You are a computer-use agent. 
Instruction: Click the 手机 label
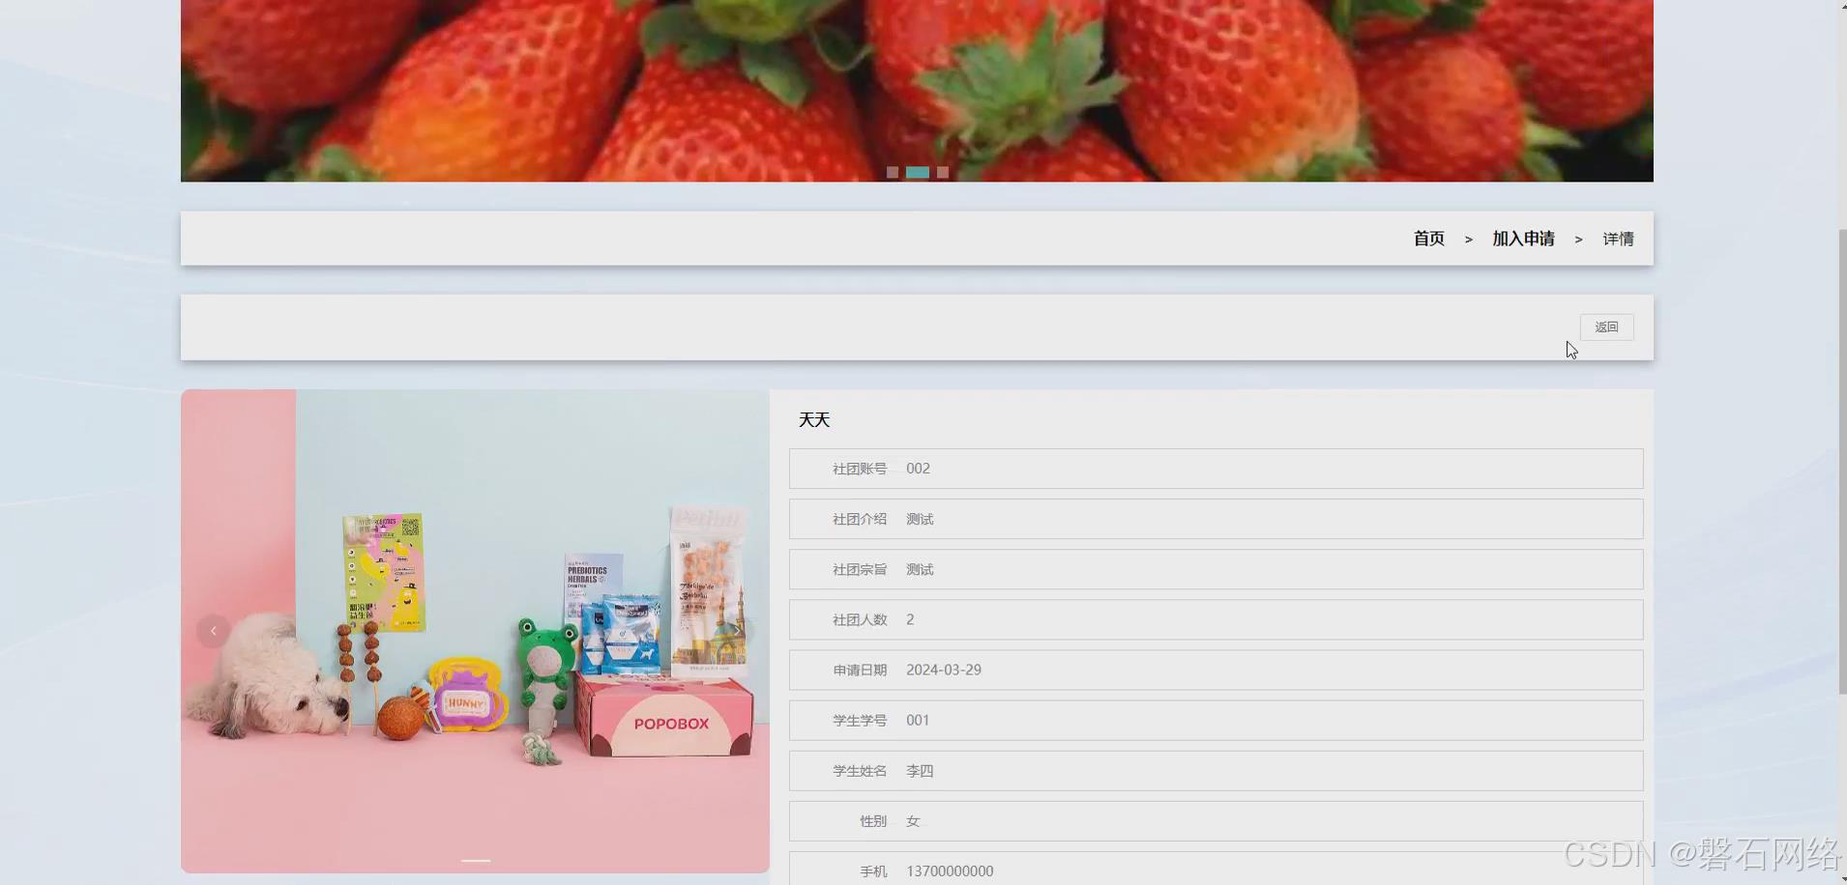pyautogui.click(x=873, y=871)
